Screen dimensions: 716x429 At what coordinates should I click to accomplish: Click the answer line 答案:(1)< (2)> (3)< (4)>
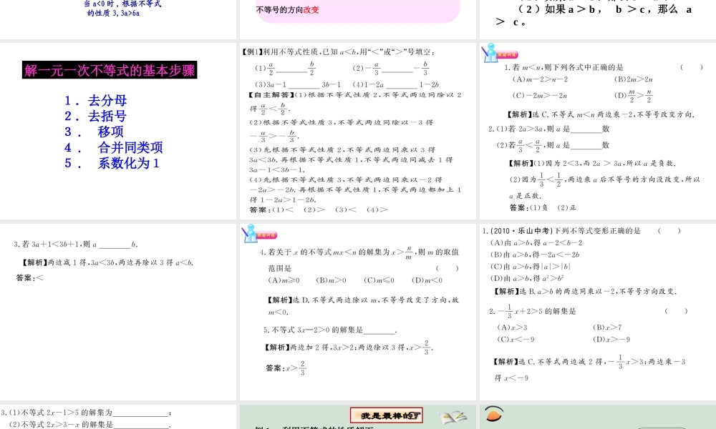click(319, 209)
